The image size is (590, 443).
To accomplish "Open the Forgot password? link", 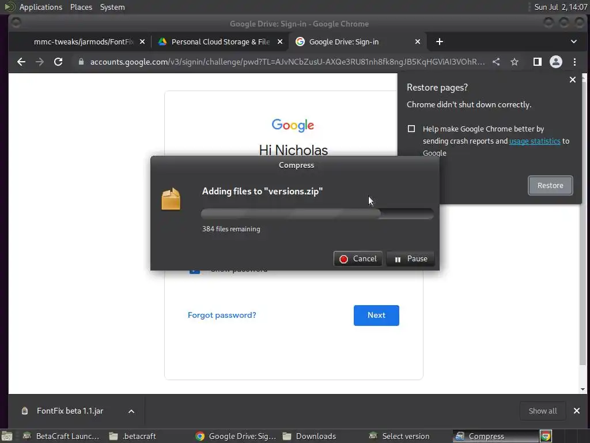I will pos(222,316).
